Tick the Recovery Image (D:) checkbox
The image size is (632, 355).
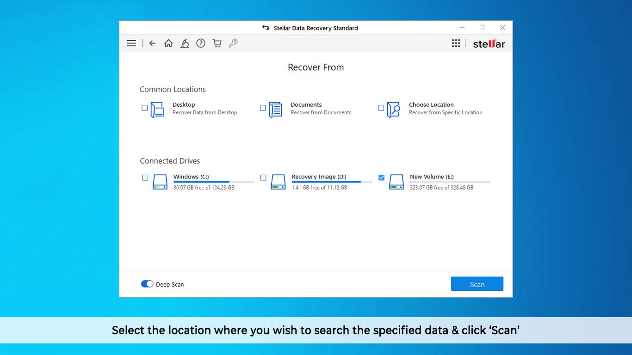click(263, 177)
